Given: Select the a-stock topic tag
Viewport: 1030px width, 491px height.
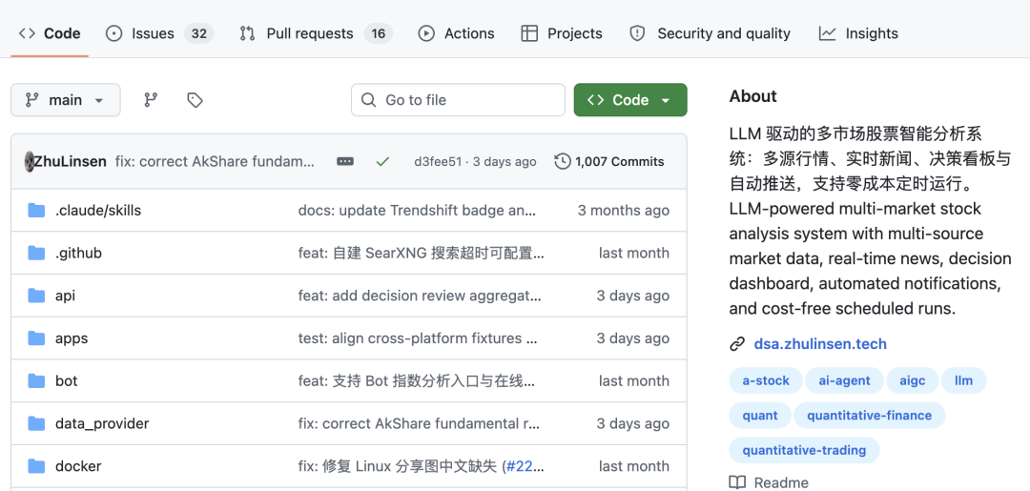Looking at the screenshot, I should coord(766,380).
